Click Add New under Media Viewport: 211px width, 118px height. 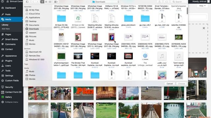click(6, 29)
